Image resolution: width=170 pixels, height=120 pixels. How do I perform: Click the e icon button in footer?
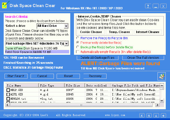[x=163, y=115]
